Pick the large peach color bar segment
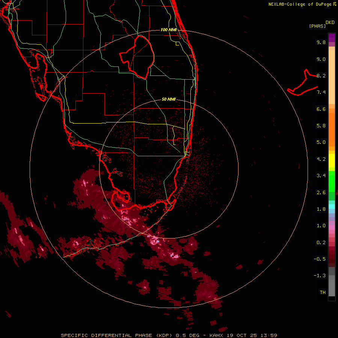The image size is (338, 338). [x=332, y=77]
